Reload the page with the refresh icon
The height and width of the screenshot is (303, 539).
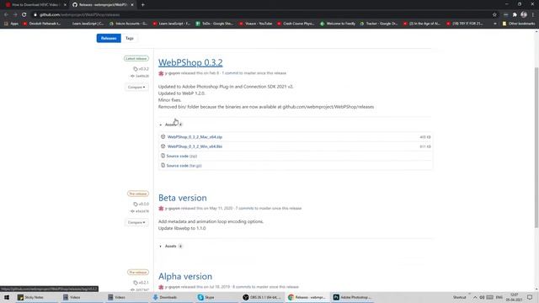click(24, 15)
